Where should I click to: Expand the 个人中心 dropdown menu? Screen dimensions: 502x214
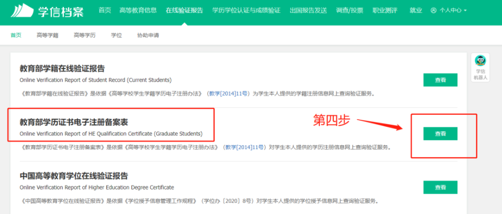click(453, 11)
